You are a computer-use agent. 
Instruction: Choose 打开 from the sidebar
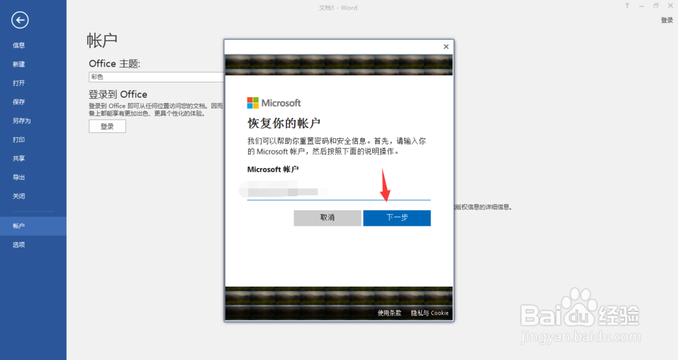click(18, 83)
